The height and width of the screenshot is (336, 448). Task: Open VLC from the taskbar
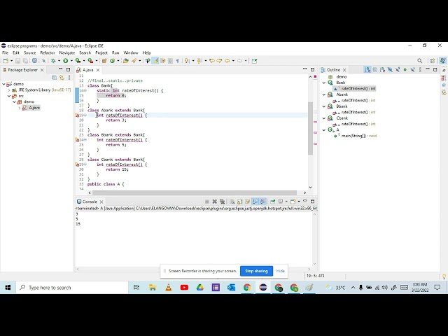click(x=169, y=288)
